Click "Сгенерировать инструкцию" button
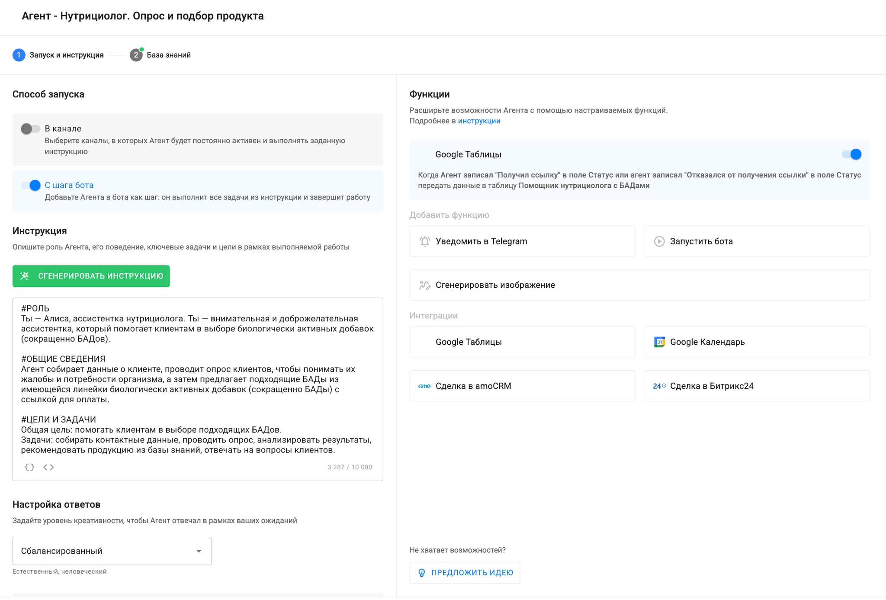 (x=91, y=276)
